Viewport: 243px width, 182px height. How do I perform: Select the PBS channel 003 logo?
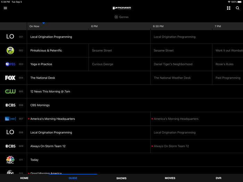pyautogui.click(x=10, y=64)
